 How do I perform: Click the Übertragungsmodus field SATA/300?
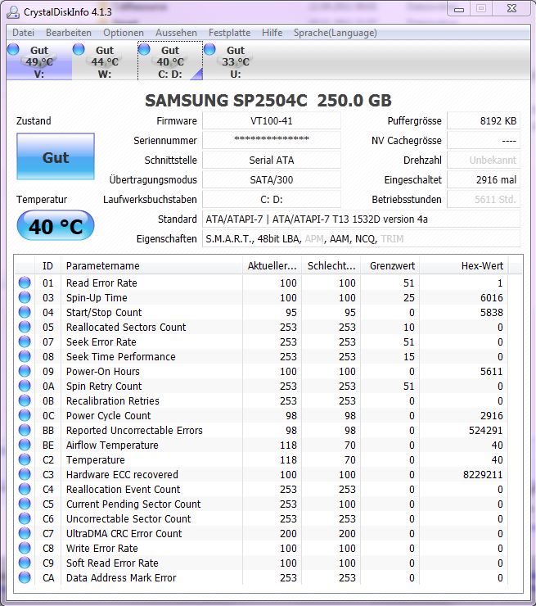pos(272,179)
